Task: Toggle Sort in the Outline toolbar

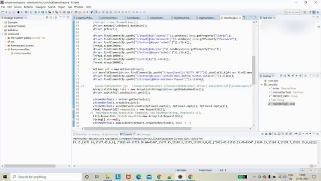Action: click(x=285, y=76)
